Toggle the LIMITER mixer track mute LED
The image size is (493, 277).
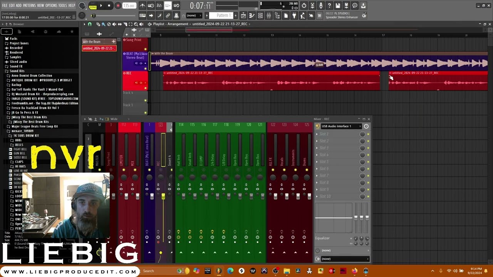pyautogui.click(x=124, y=170)
